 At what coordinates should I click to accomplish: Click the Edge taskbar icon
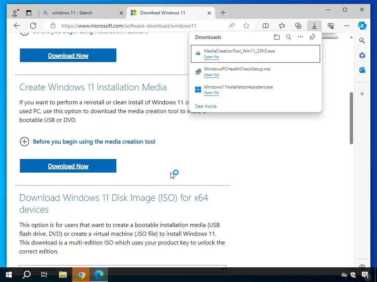[99, 275]
